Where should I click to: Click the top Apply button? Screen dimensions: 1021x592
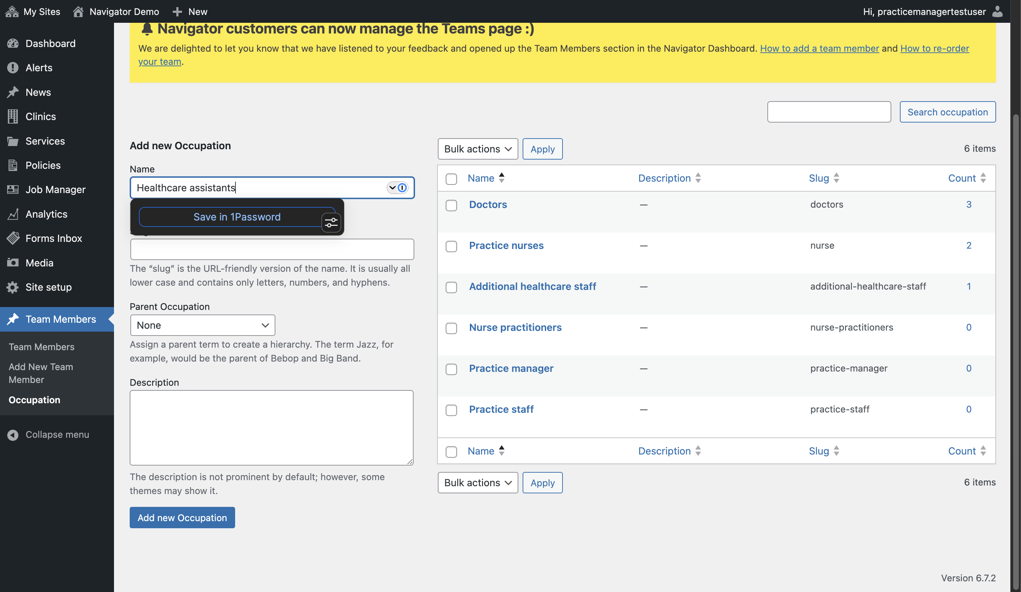click(x=542, y=149)
